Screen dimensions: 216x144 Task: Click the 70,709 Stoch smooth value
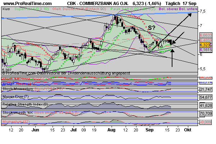click(x=206, y=113)
